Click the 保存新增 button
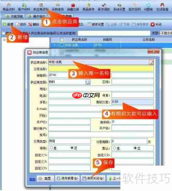This screenshot has height=191, width=172. point(67,178)
